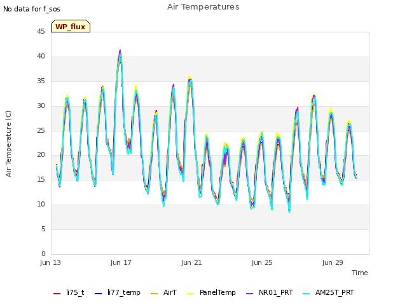Screen dimensions: 407x305
Task: Click the 25 y-axis tick label
Action: point(41,130)
